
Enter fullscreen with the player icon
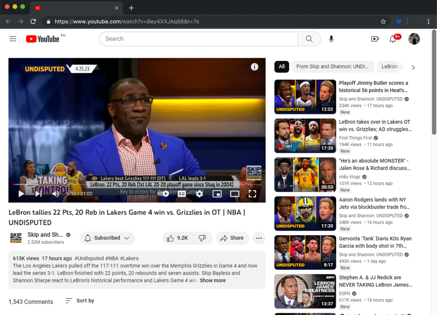(253, 193)
